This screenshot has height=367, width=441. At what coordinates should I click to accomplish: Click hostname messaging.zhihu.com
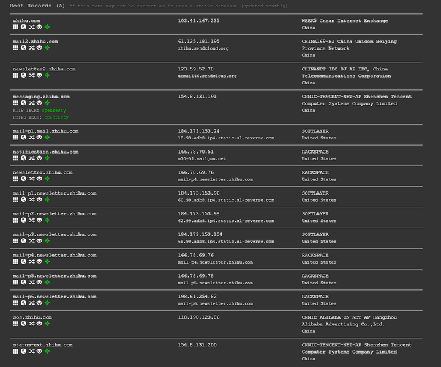42,96
